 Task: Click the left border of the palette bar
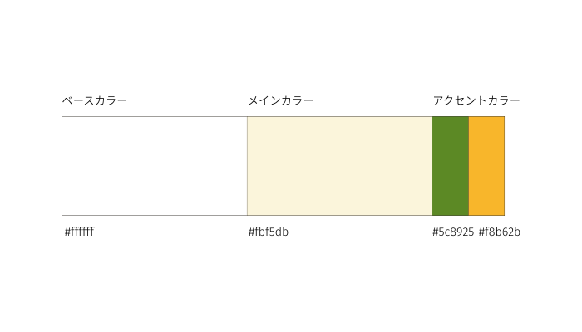point(62,166)
